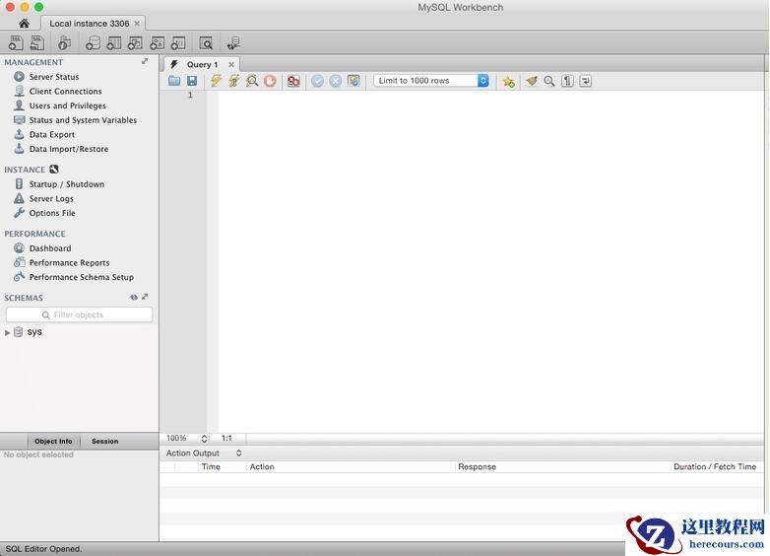Expand the SCHEMAS panel with arrow icon
770x556 pixels.
click(x=145, y=297)
